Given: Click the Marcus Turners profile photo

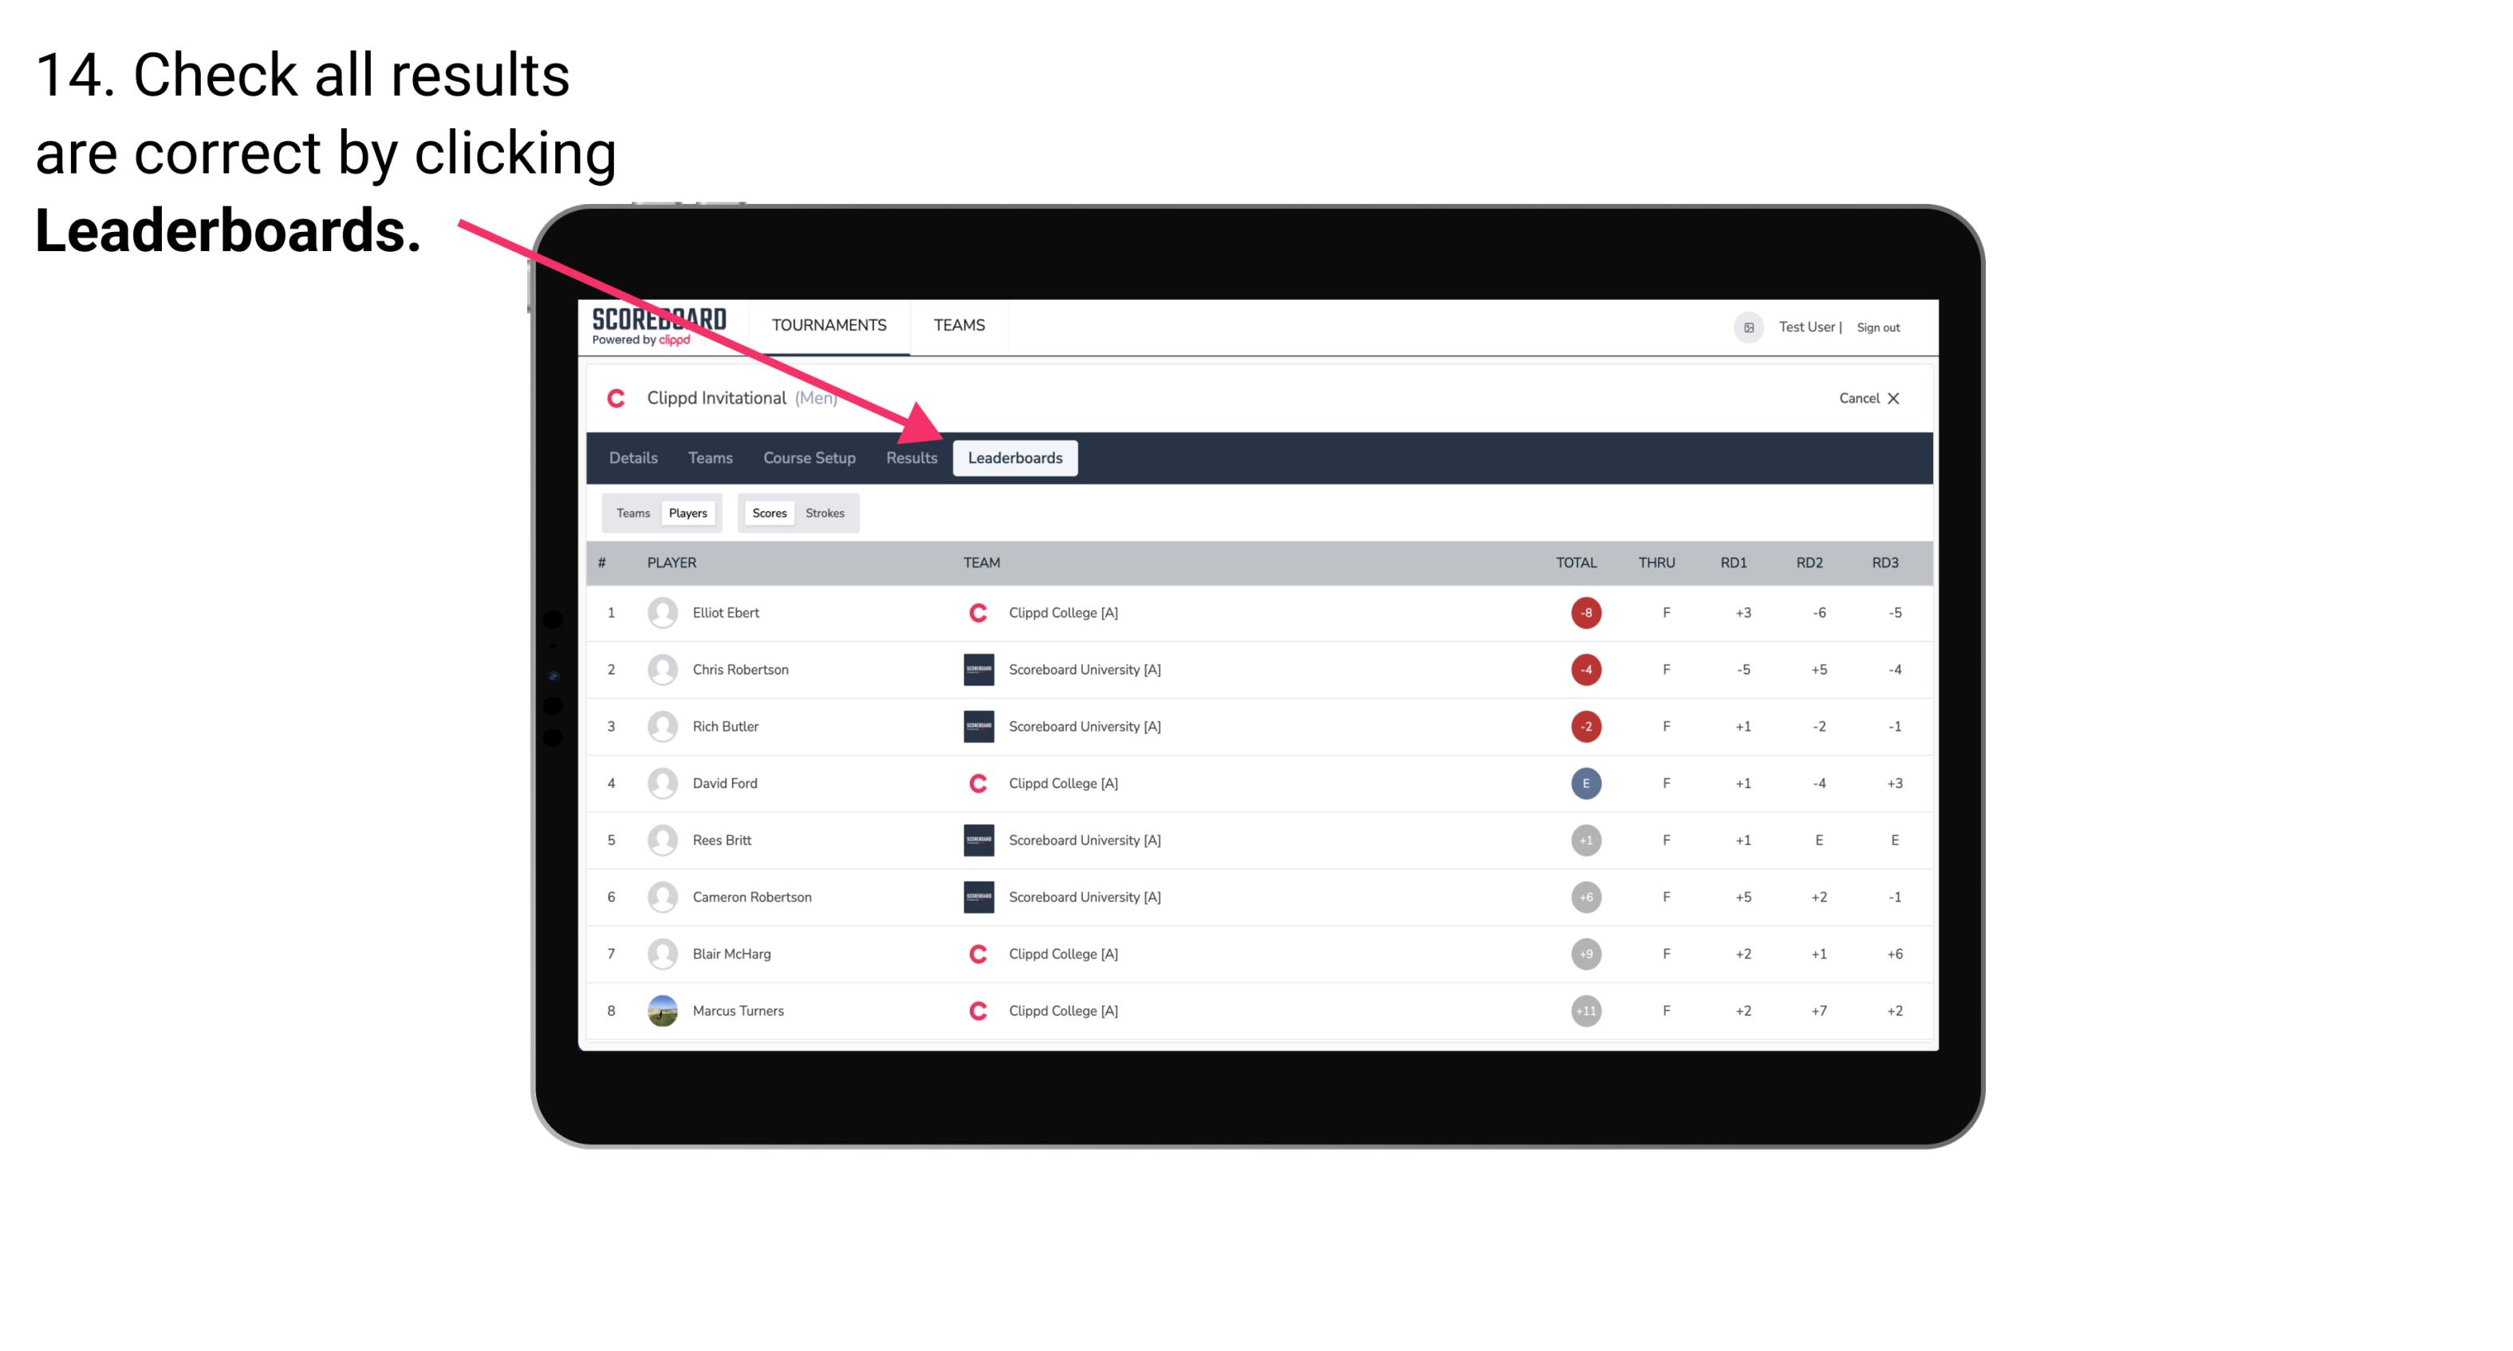Looking at the screenshot, I should (660, 1011).
